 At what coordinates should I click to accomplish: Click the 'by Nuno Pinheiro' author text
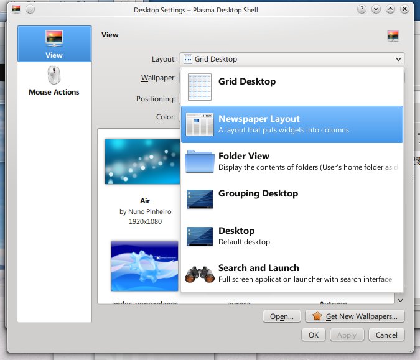146,211
